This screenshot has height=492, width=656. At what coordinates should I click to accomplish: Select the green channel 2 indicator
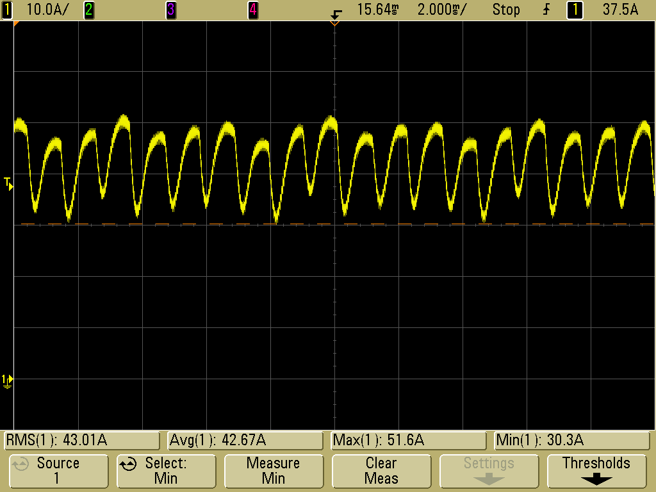[88, 10]
